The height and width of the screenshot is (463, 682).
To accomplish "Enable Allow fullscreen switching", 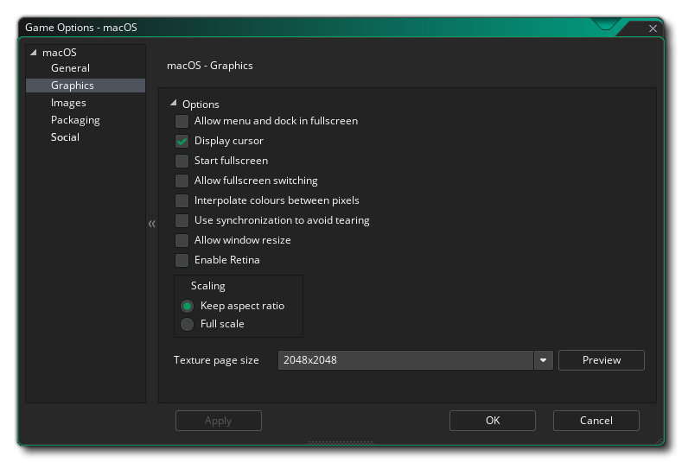I will tap(182, 181).
